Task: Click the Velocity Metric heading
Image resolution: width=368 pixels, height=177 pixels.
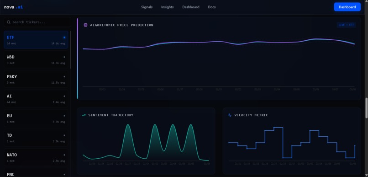Action: pyautogui.click(x=251, y=115)
